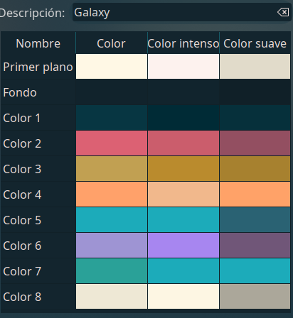The height and width of the screenshot is (318, 293).
Task: Pick the Primer plano Color intenso swatch
Action: coord(183,66)
